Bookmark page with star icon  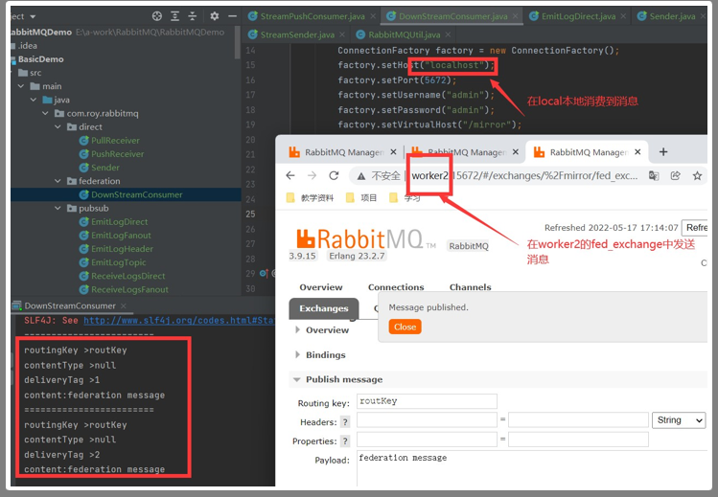(697, 175)
